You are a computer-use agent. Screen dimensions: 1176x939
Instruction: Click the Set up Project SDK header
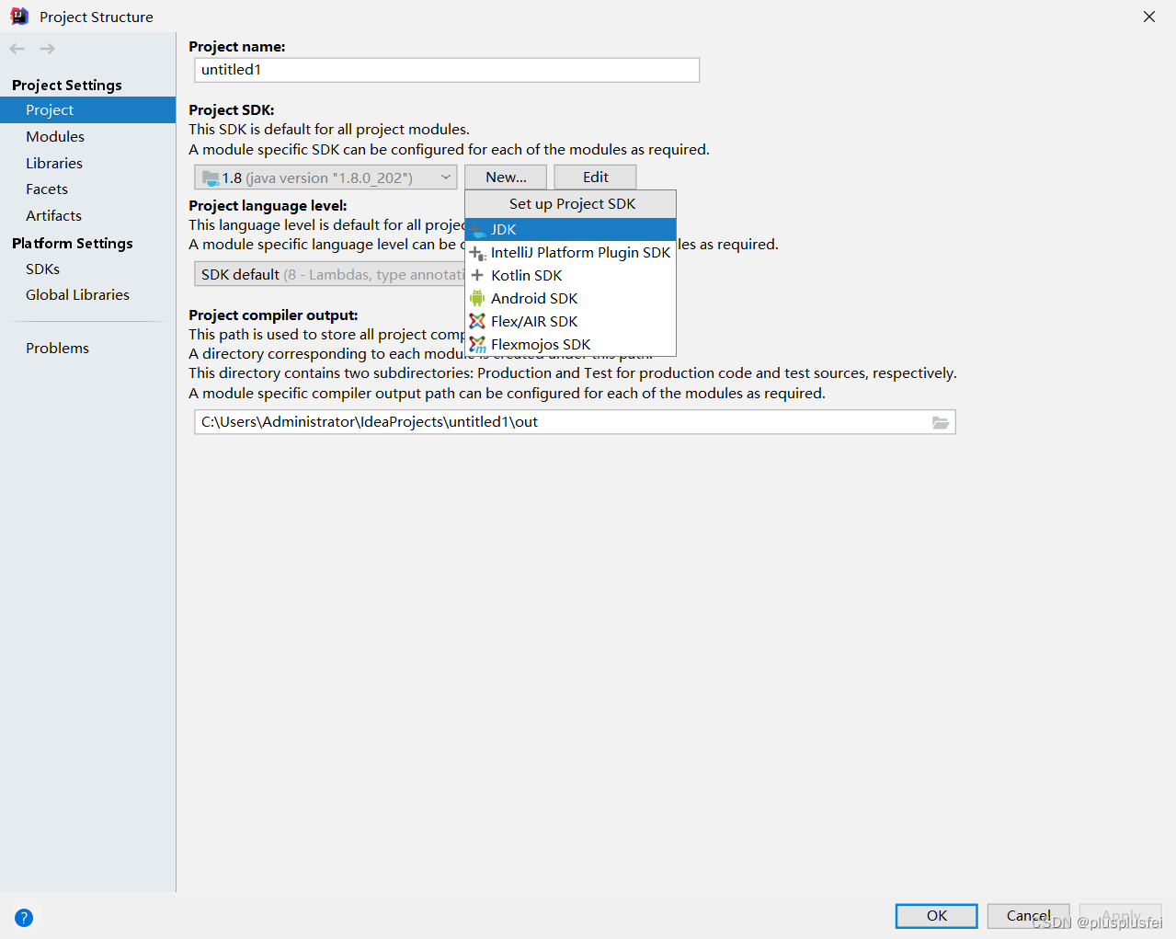[572, 203]
